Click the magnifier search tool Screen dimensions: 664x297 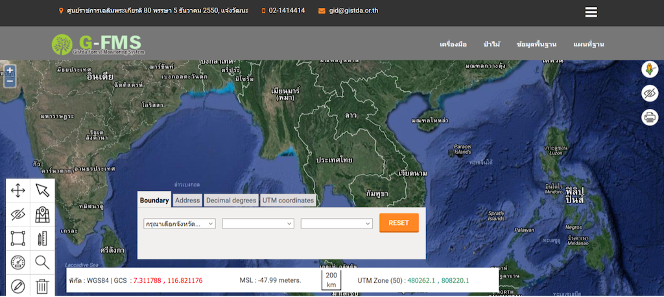click(x=43, y=262)
